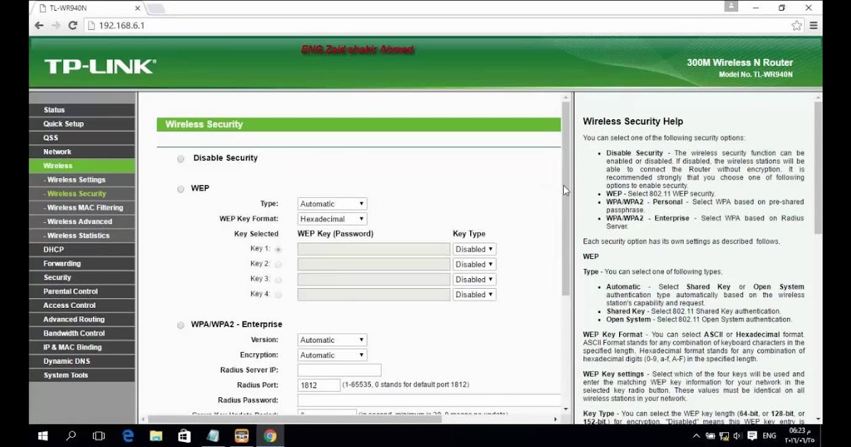
Task: Open the QSS sidebar item
Action: [82, 138]
